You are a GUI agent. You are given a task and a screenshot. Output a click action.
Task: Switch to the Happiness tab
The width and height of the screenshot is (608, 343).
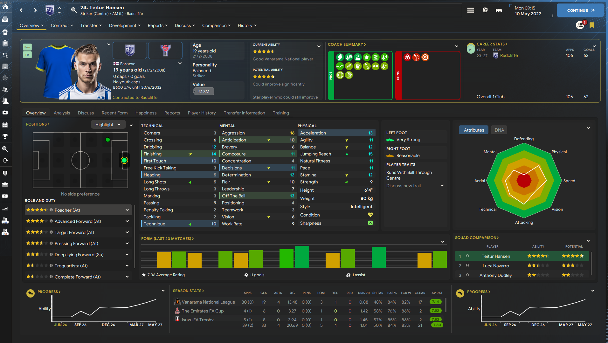tap(146, 113)
